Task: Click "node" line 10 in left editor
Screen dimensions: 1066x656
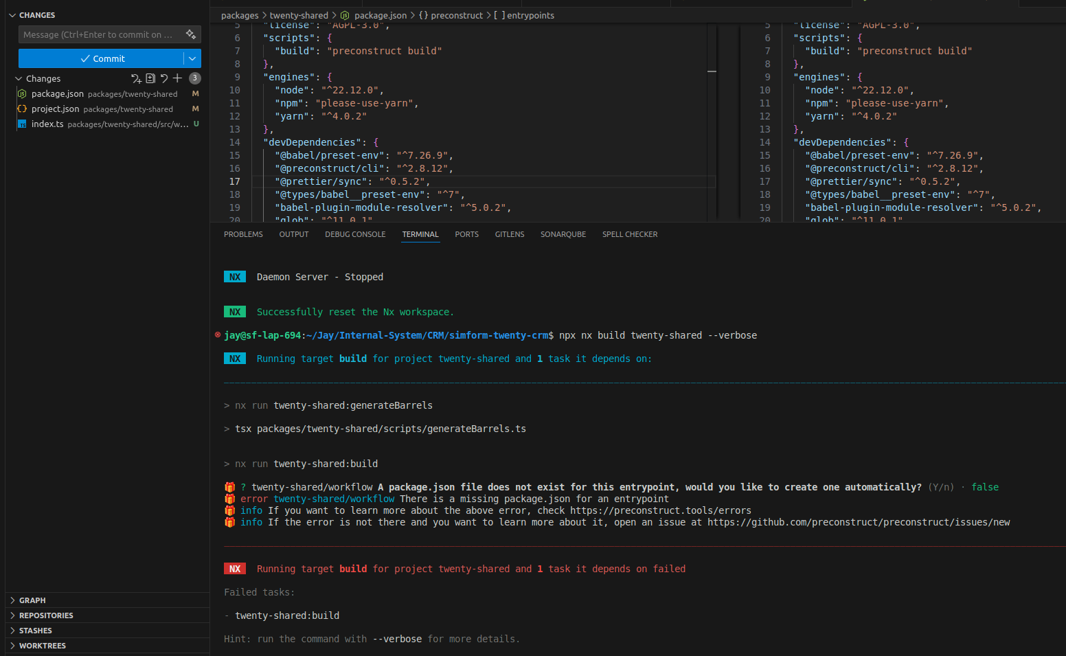Action: pyautogui.click(x=329, y=90)
